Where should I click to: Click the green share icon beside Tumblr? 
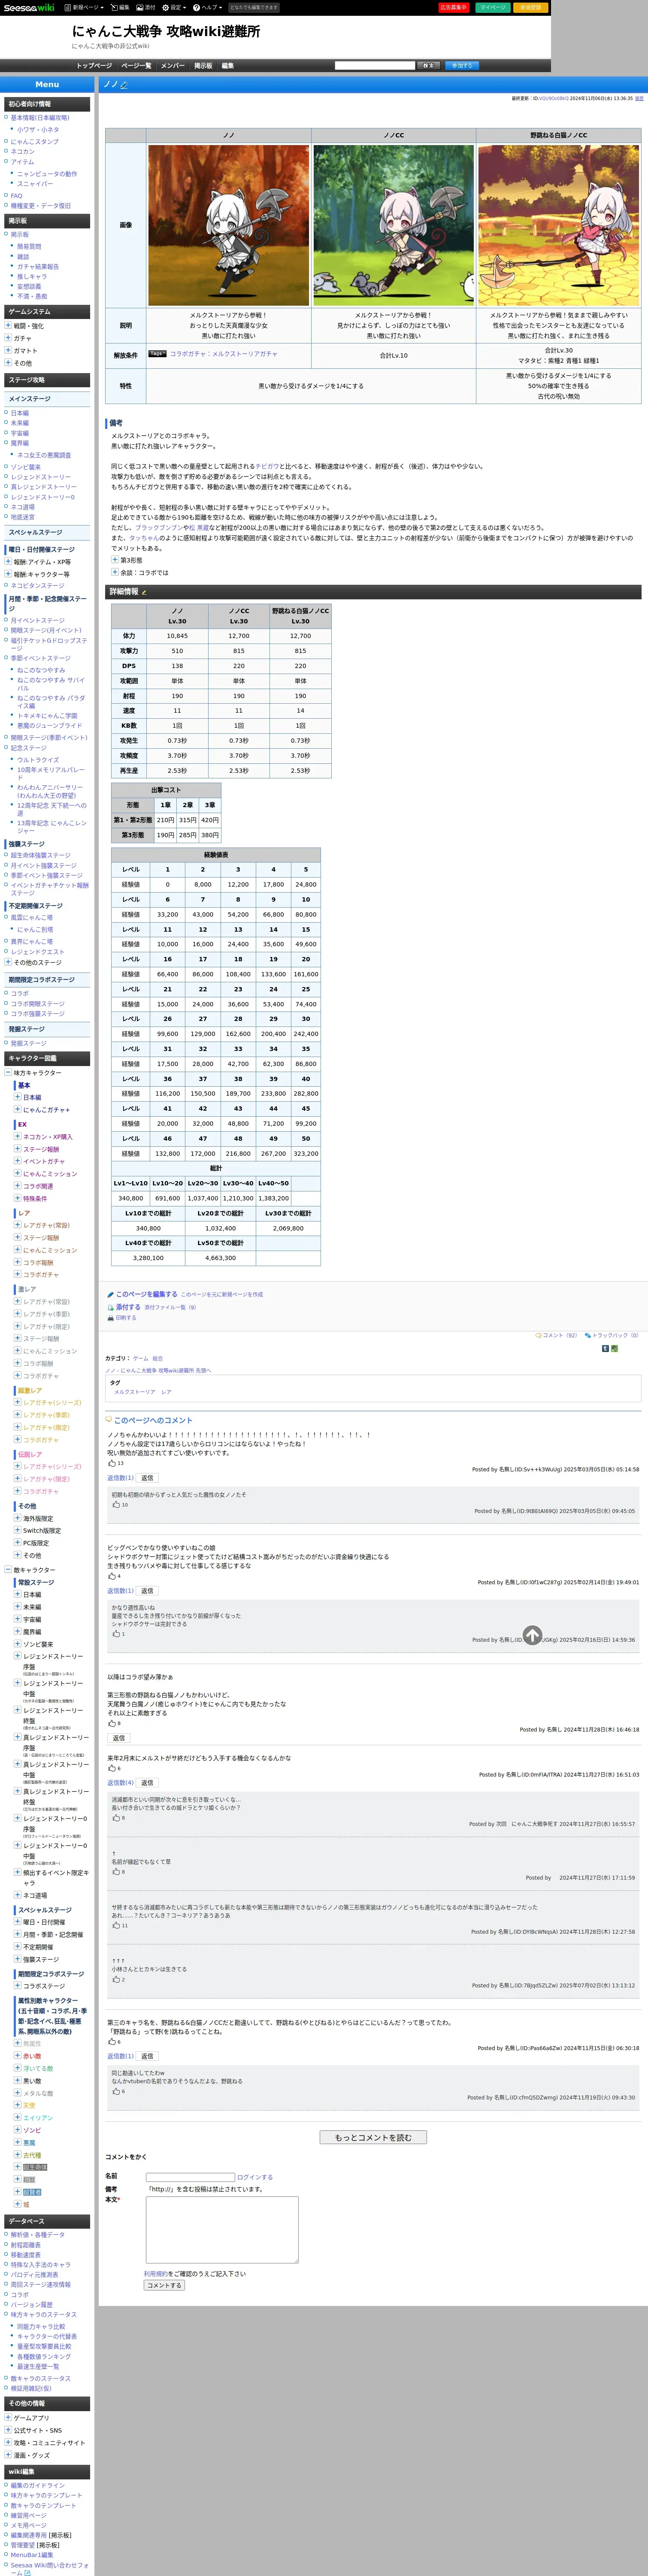pyautogui.click(x=614, y=1349)
